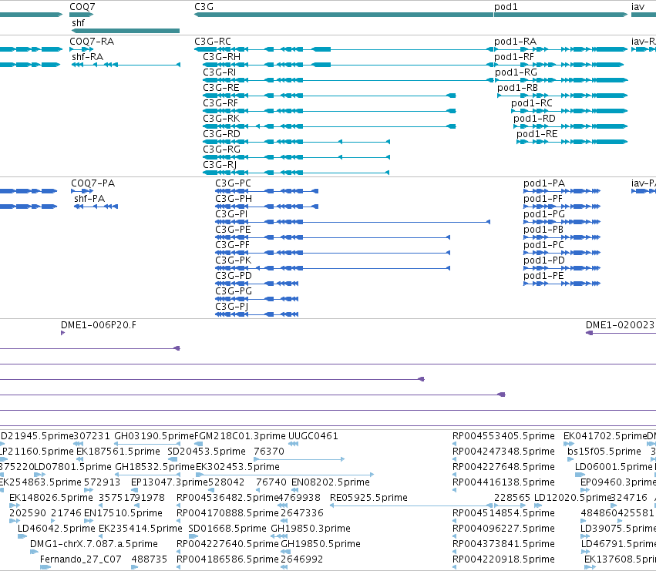The width and height of the screenshot is (656, 571).
Task: Click EST RP004416138.5prime
Action: [x=503, y=482]
